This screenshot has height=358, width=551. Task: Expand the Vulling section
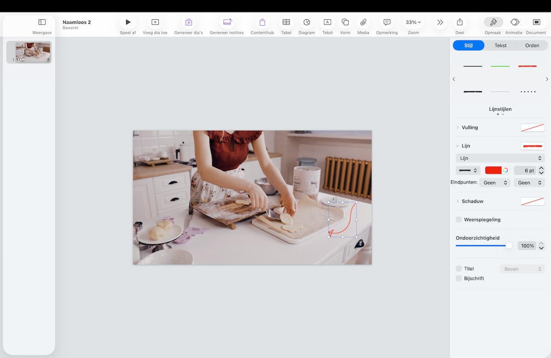point(457,128)
